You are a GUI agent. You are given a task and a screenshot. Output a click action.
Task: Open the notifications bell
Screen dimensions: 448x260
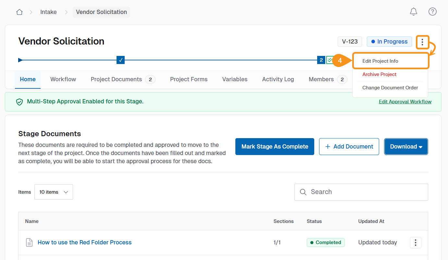(x=413, y=12)
